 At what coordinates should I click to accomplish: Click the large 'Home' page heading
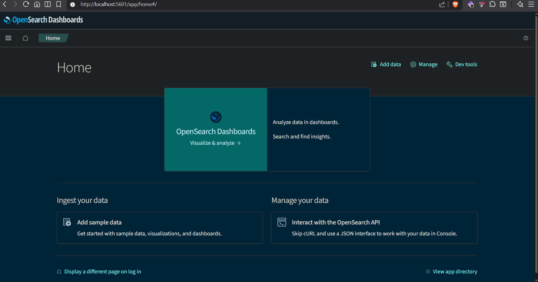[x=74, y=68]
